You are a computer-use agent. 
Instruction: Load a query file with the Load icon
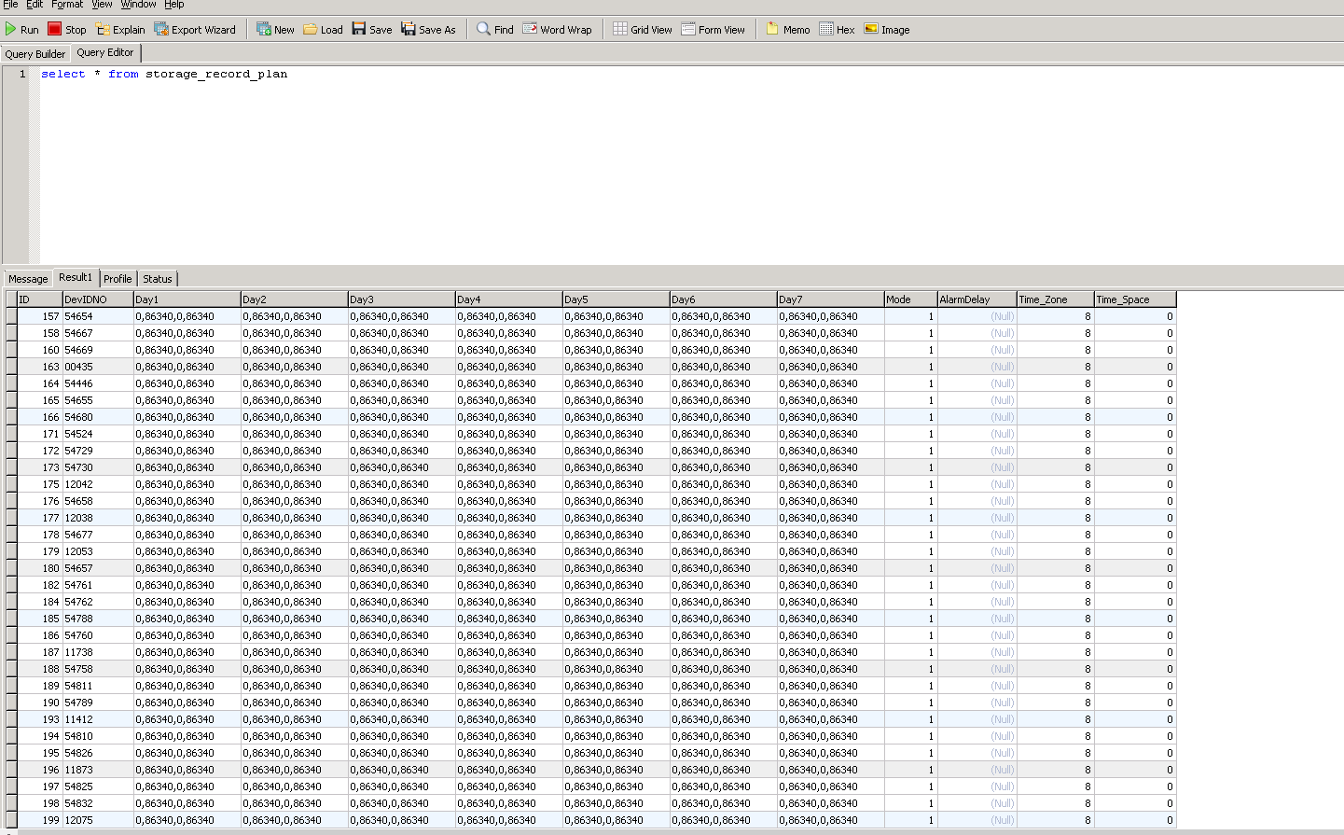311,29
